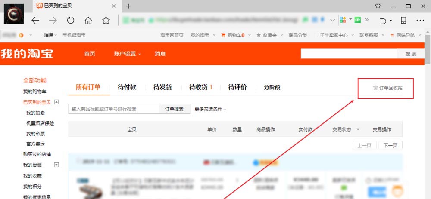Go to next page with 下一页

click(390, 145)
